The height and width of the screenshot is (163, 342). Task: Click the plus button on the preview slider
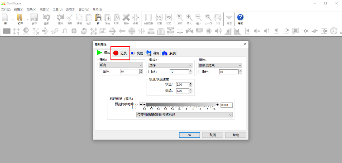click(x=217, y=105)
